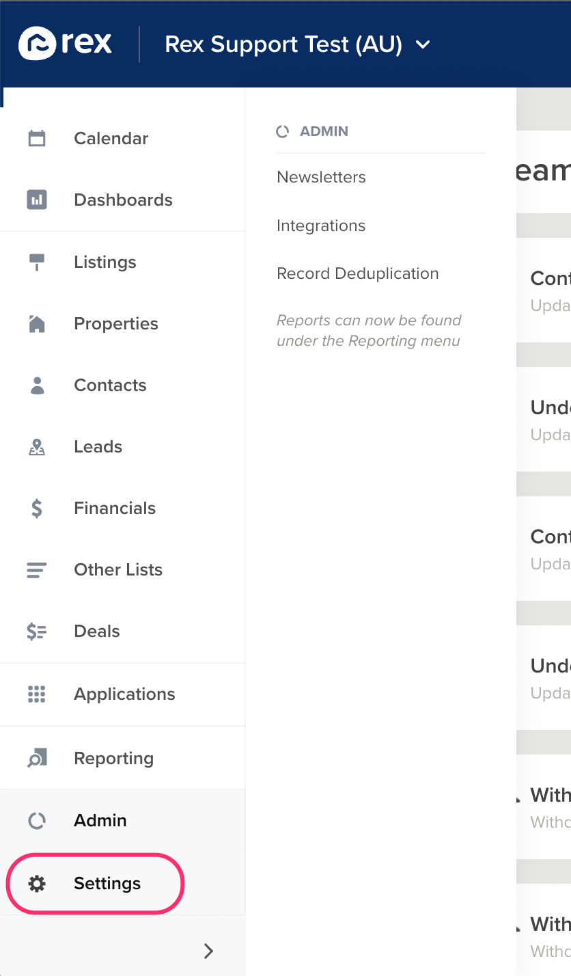Image resolution: width=571 pixels, height=976 pixels.
Task: Open Newsletters from the Admin submenu
Action: pyautogui.click(x=321, y=177)
